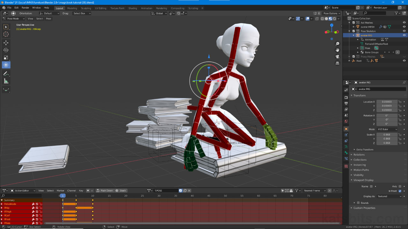Toggle the camera view gizmo

tap(338, 57)
